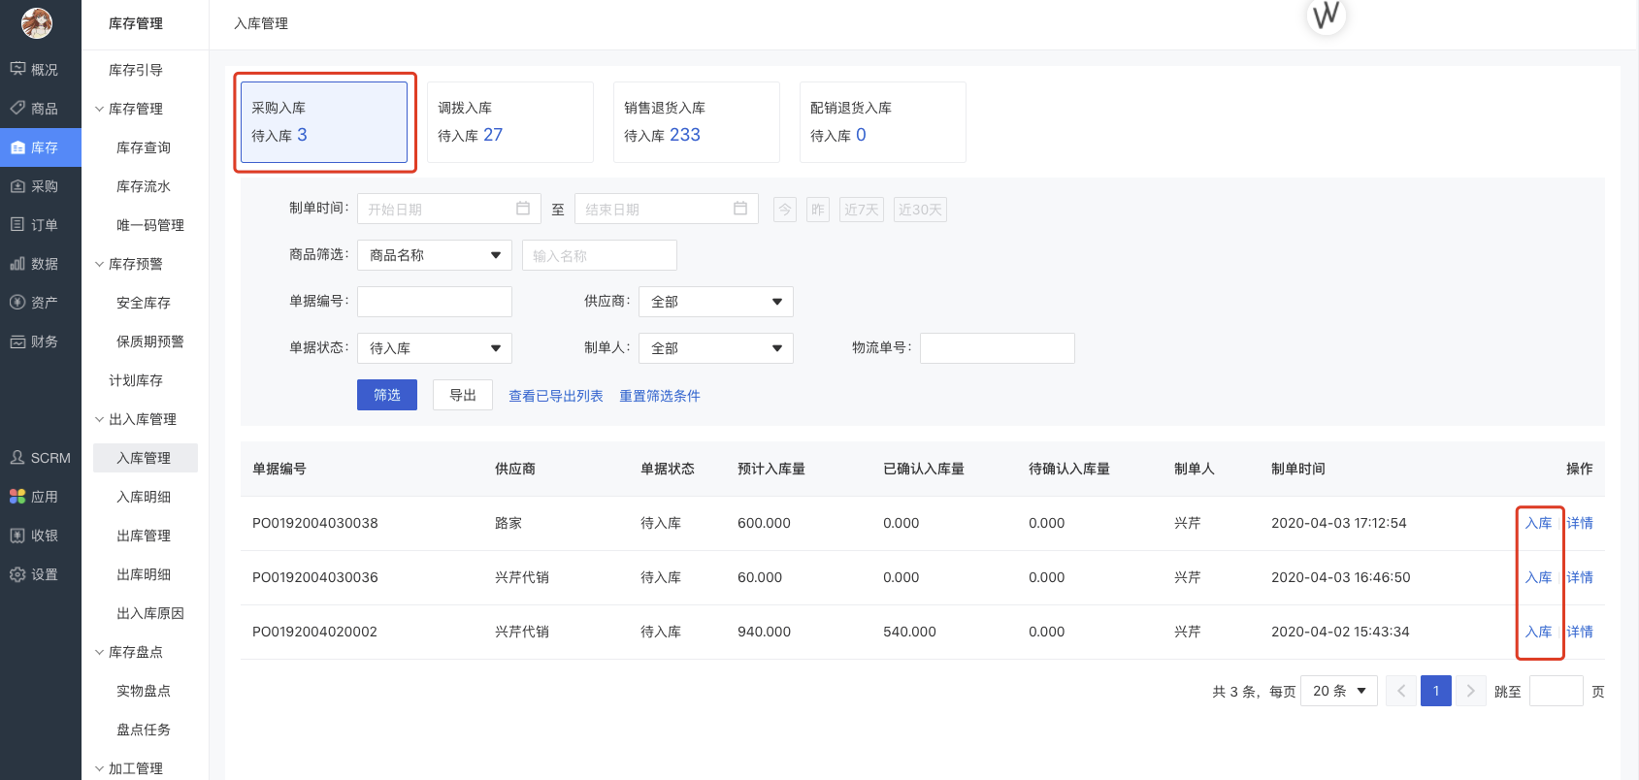Click calendar icon in 开始日期 field
Image resolution: width=1639 pixels, height=780 pixels.
[523, 209]
